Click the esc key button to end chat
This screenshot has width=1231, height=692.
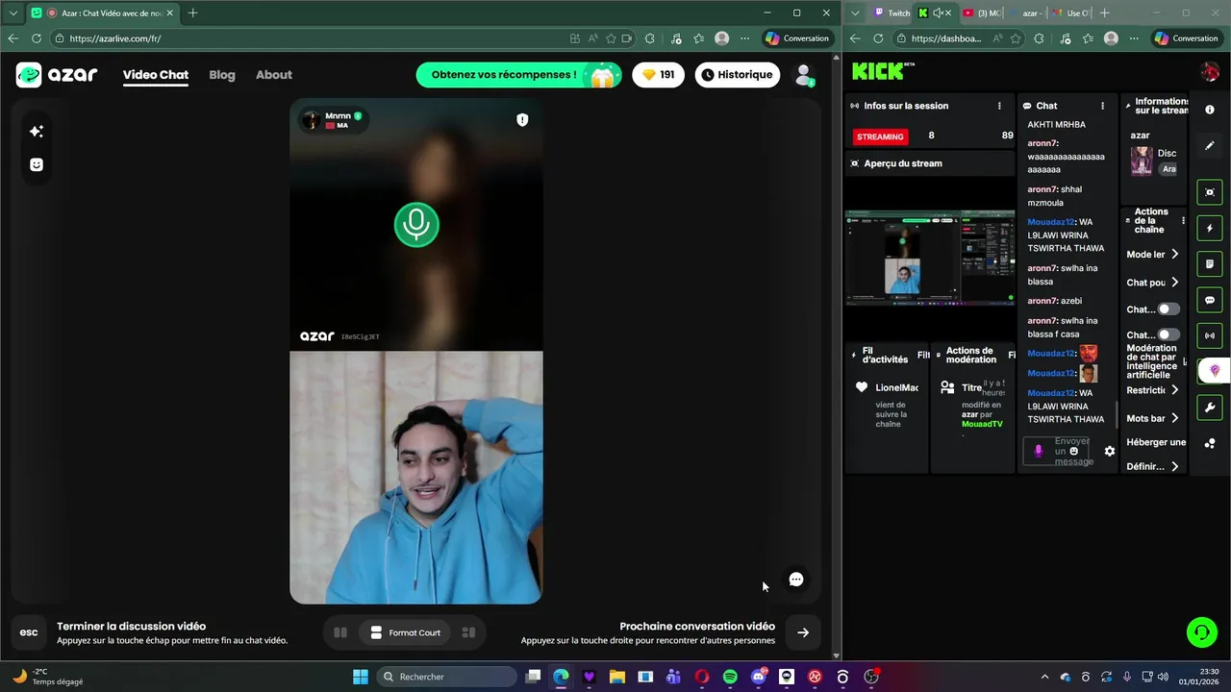coord(29,632)
